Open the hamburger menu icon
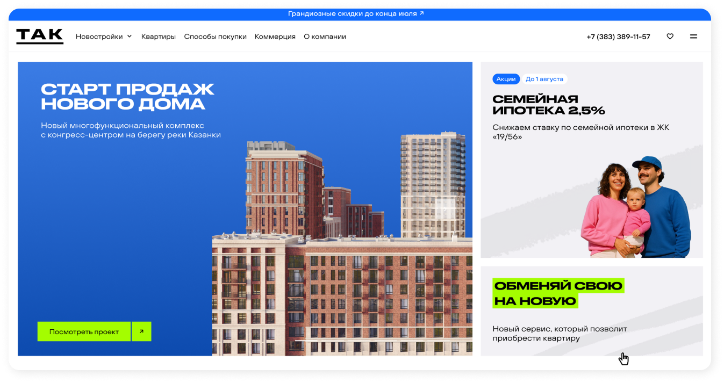Image resolution: width=724 pixels, height=383 pixels. pos(693,37)
